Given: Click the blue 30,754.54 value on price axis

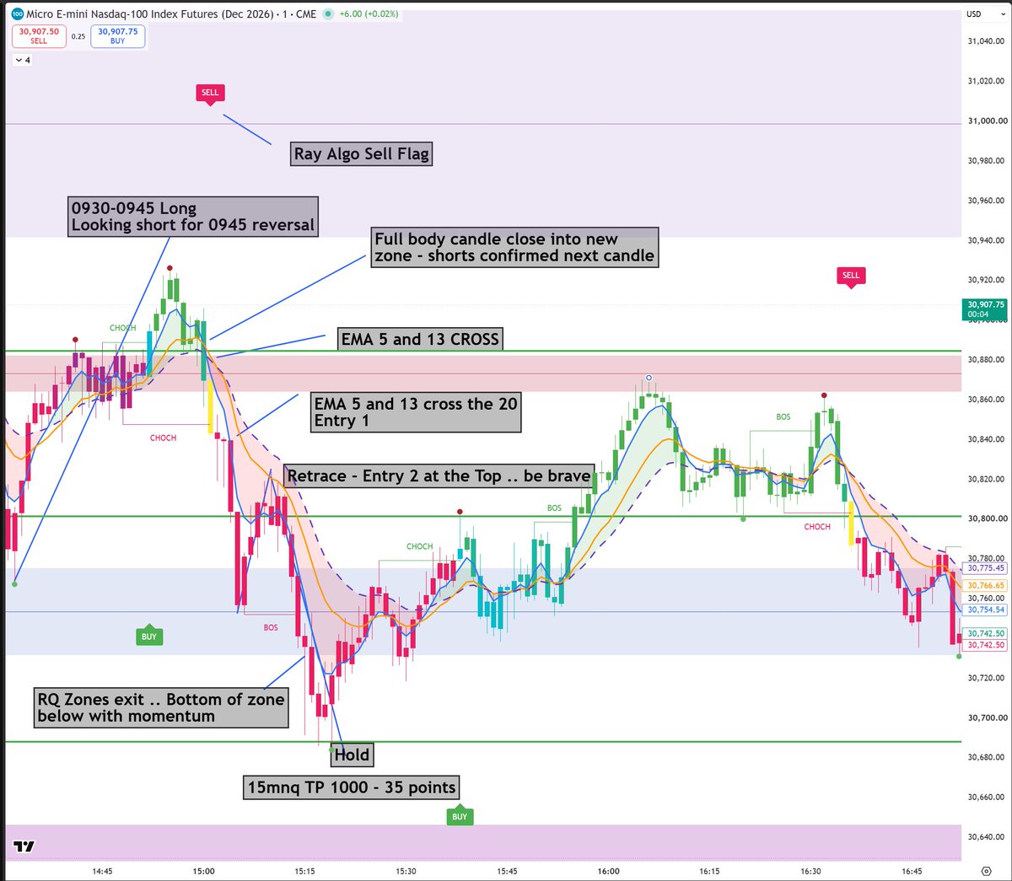Looking at the screenshot, I should pos(986,610).
